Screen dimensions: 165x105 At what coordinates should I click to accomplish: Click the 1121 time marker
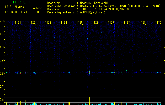[18, 23]
